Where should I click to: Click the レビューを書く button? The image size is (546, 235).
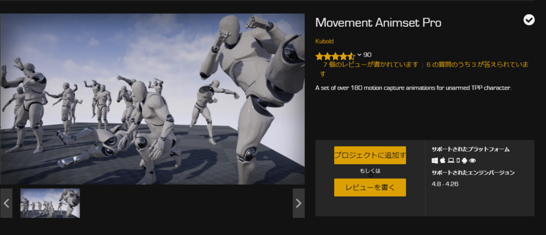(x=370, y=187)
